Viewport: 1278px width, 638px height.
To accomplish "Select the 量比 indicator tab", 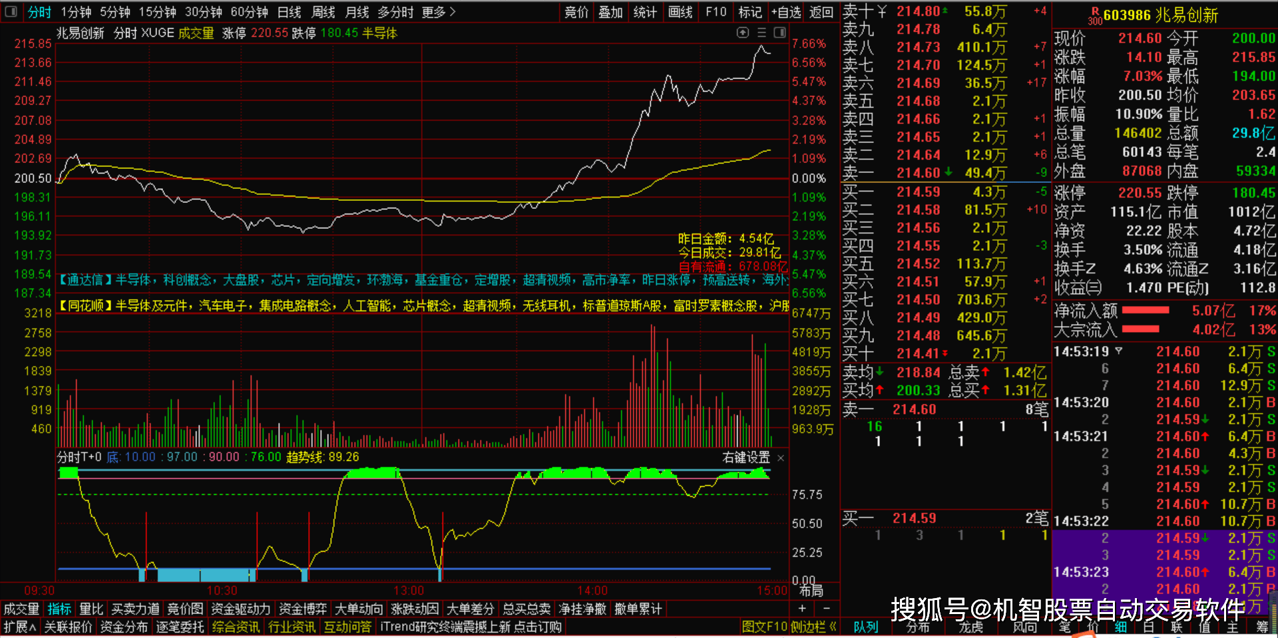I will click(91, 609).
